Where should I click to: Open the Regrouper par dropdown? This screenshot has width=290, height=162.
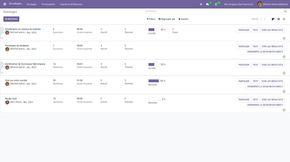click(167, 19)
